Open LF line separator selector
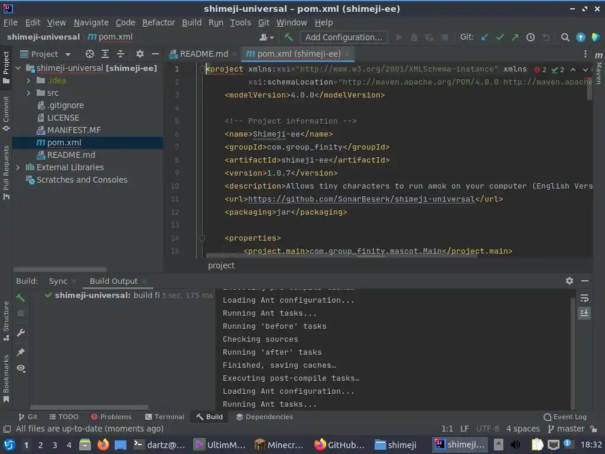 (x=464, y=429)
